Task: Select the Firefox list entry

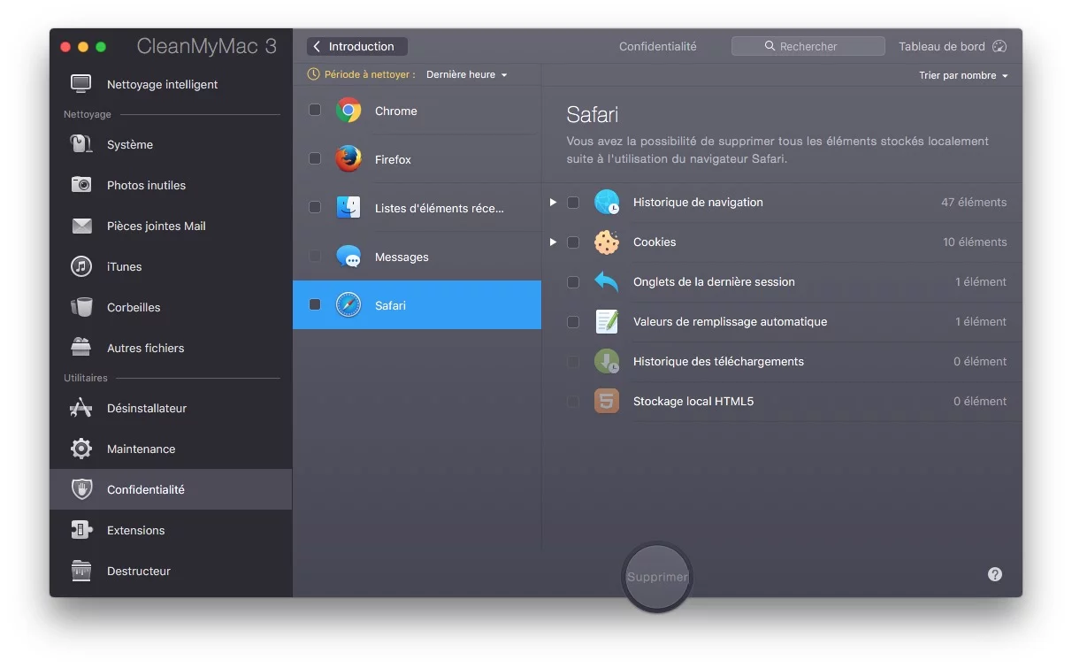Action: pos(417,159)
